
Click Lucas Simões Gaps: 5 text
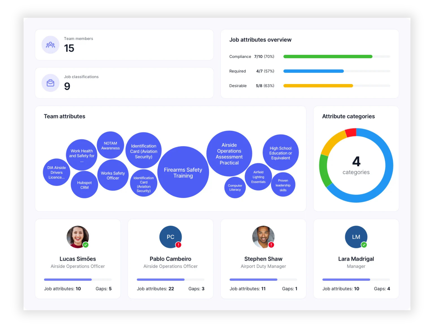[x=103, y=289]
